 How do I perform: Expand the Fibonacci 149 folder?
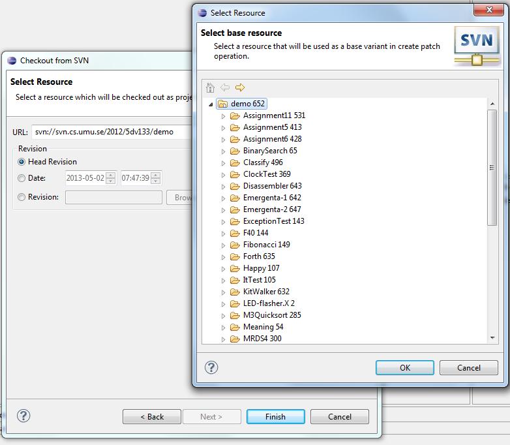[x=223, y=245]
